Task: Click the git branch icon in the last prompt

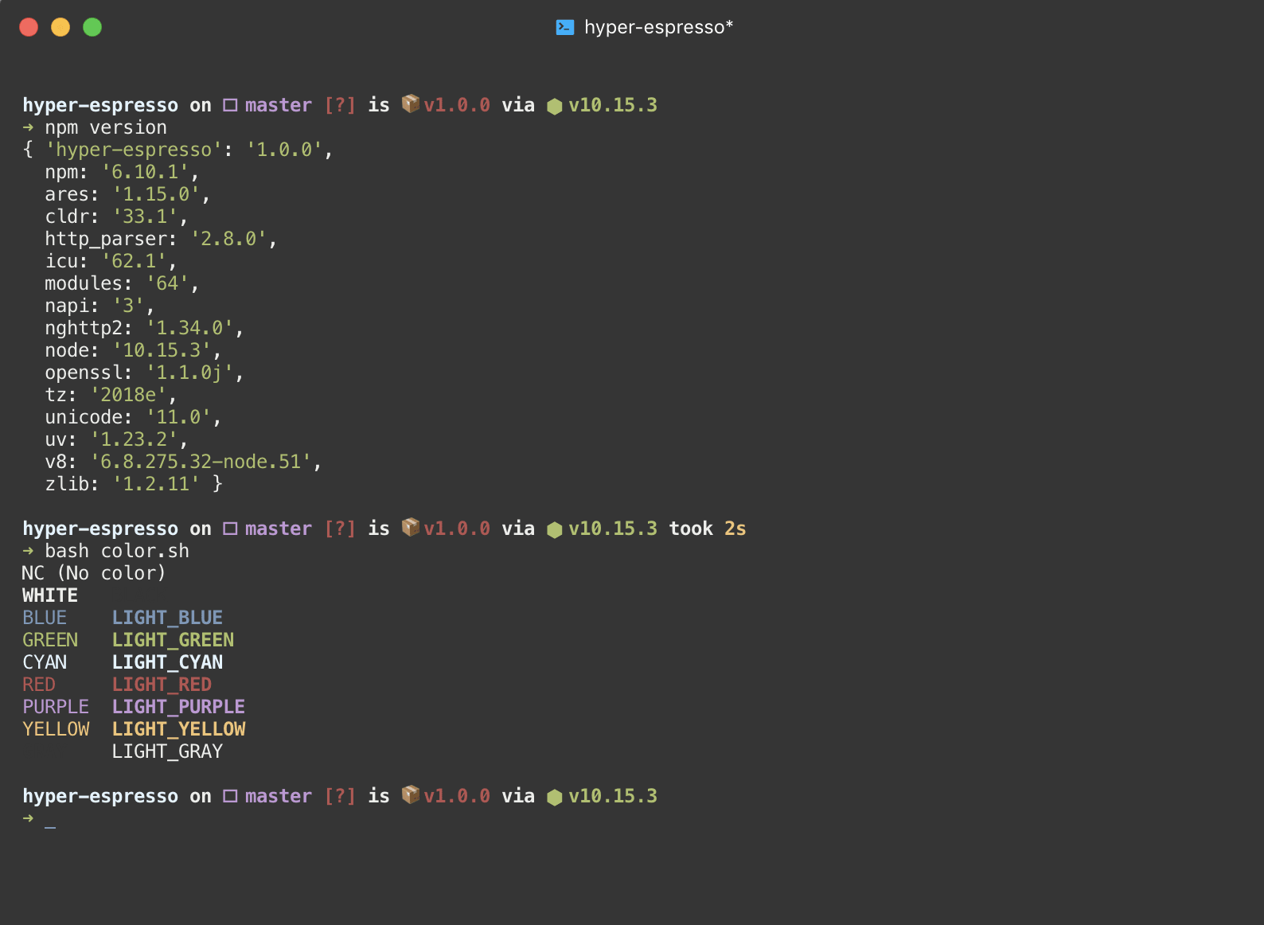Action: pos(230,796)
